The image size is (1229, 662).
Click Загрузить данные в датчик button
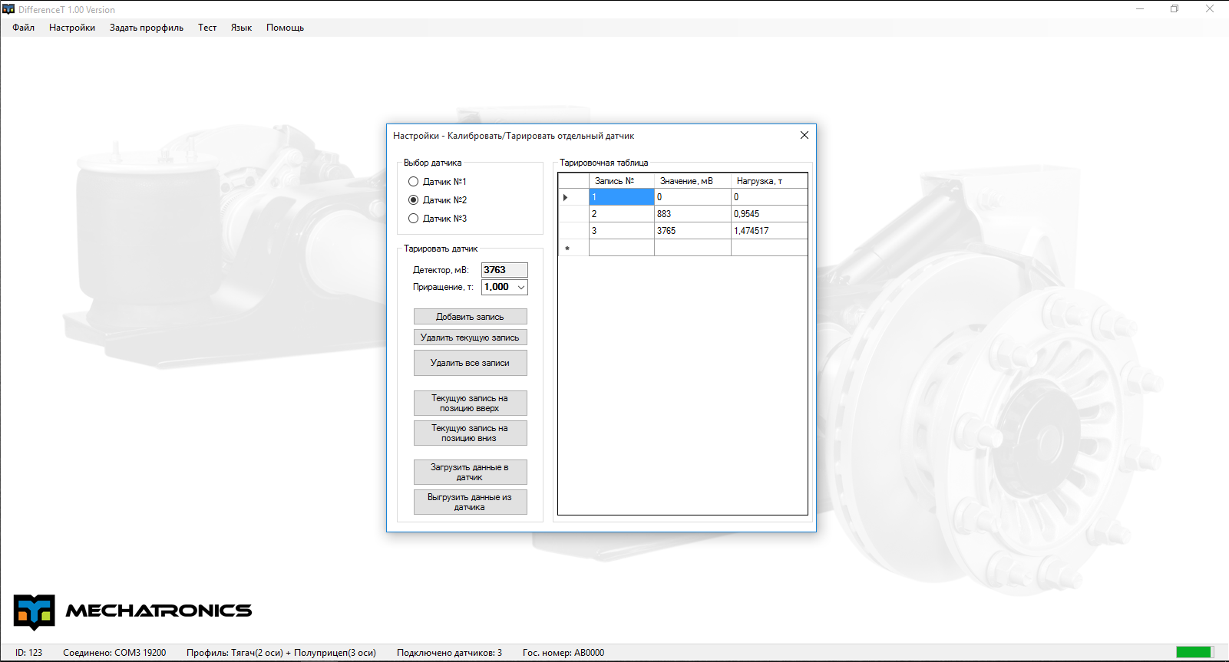coord(470,472)
